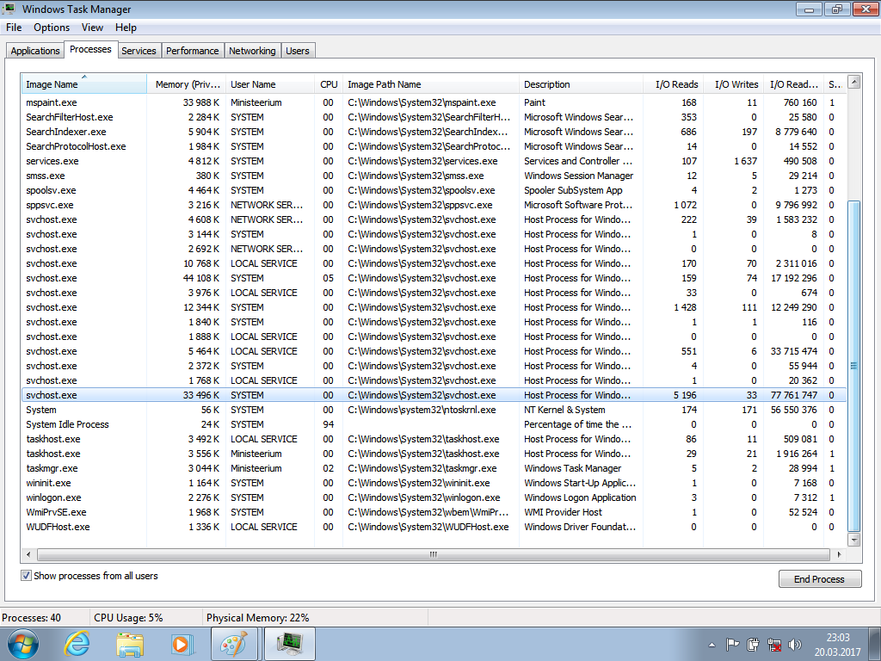
Task: Switch to Paint taskbar button
Action: (x=234, y=644)
